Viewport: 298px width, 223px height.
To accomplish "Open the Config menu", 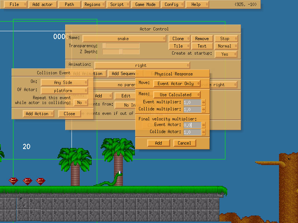I will point(173,4).
